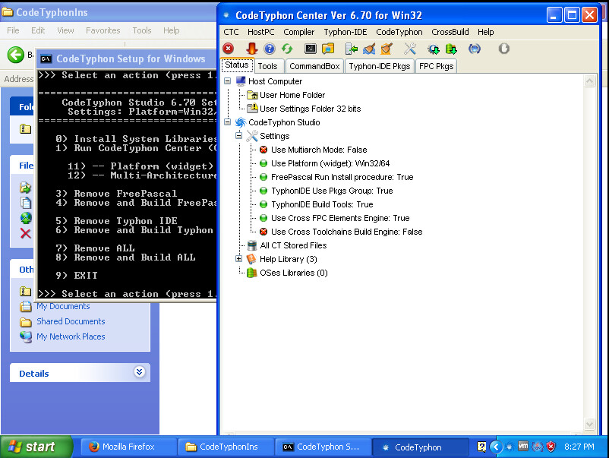The height and width of the screenshot is (458, 609).
Task: Select TyphonIDE Build Tools: True setting
Action: point(322,204)
